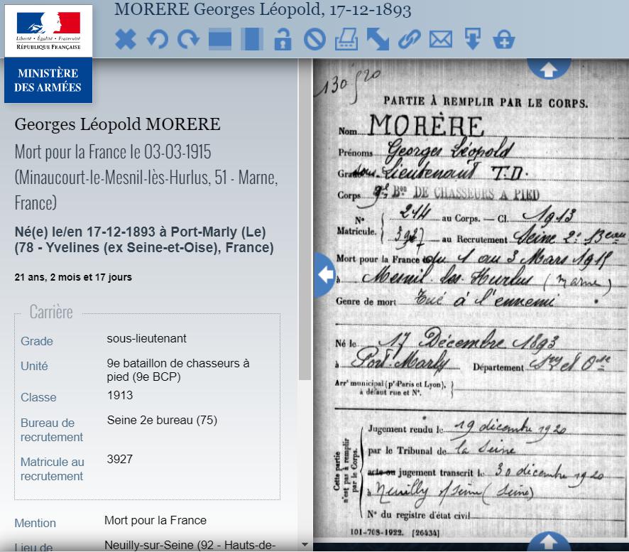
Task: Click the Unité label
Action: 34,366
